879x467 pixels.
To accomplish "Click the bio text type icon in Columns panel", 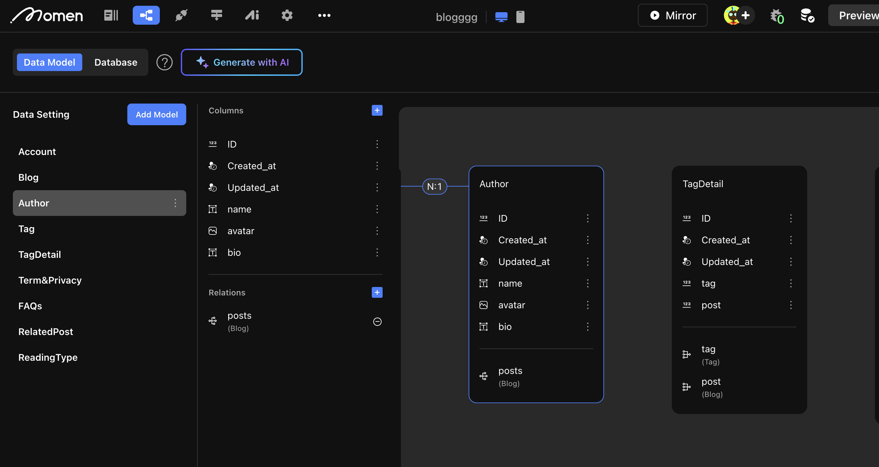I will coord(213,252).
